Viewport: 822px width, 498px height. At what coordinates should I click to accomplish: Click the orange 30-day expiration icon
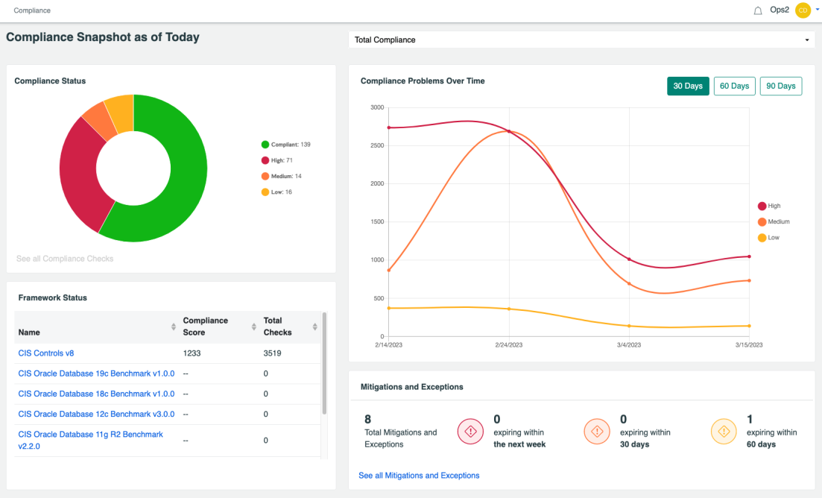(597, 431)
